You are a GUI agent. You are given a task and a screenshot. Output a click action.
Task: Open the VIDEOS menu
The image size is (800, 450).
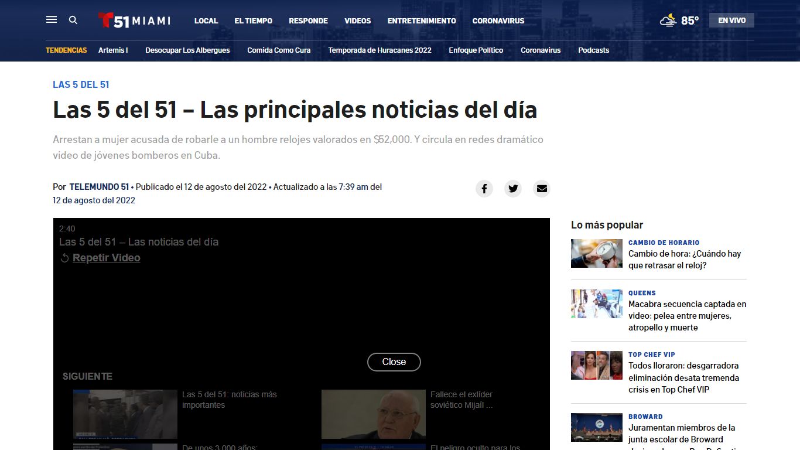click(358, 21)
